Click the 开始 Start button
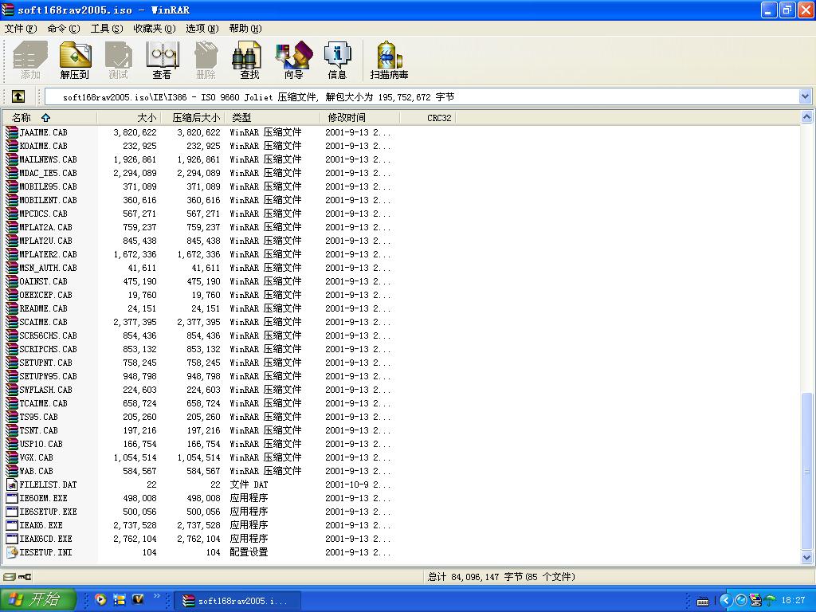The width and height of the screenshot is (816, 612). tap(38, 599)
